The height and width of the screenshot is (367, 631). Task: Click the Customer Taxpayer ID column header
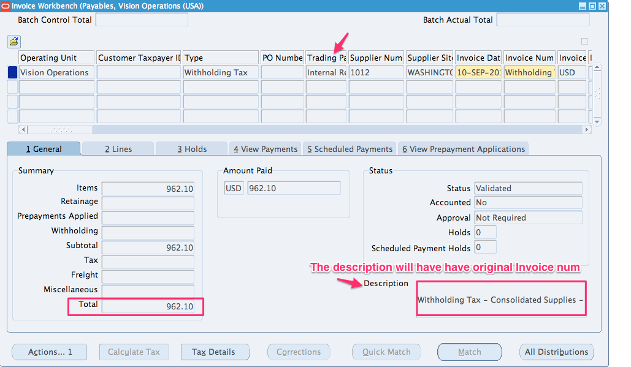(x=139, y=58)
